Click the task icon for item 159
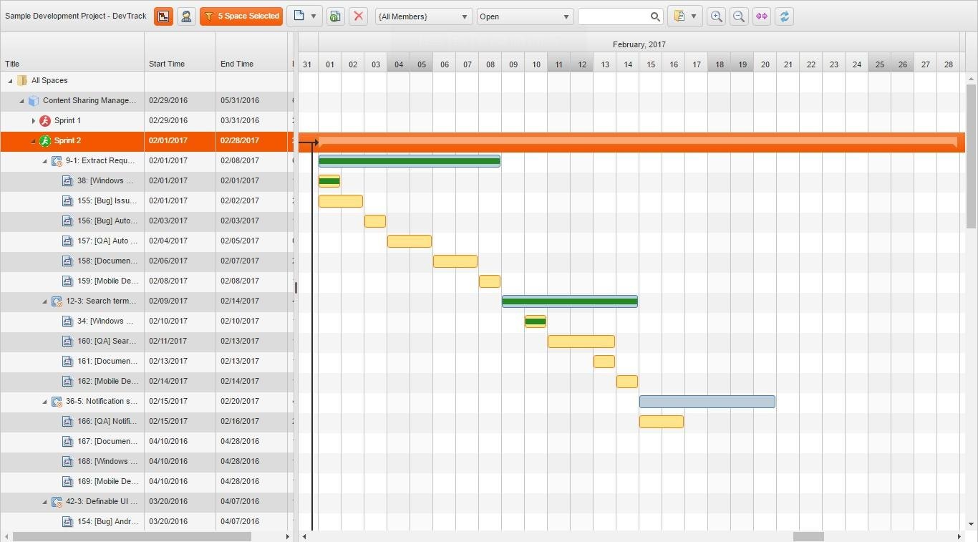Viewport: 978px width, 542px height. coord(67,281)
